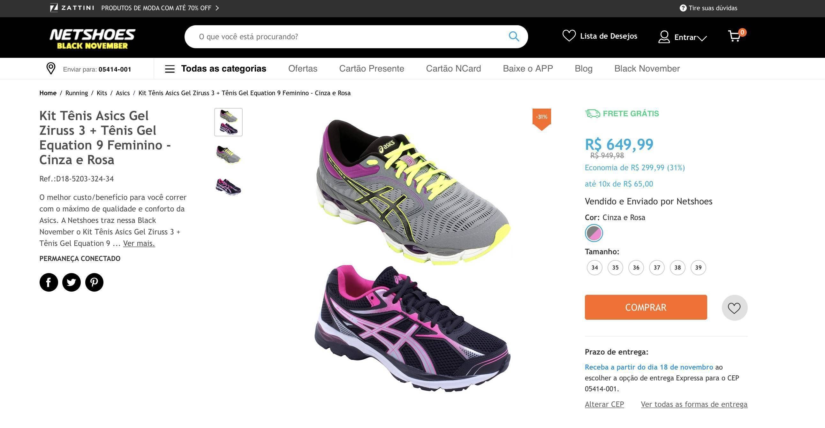The image size is (825, 428).
Task: Select size 38
Action: [x=678, y=268]
